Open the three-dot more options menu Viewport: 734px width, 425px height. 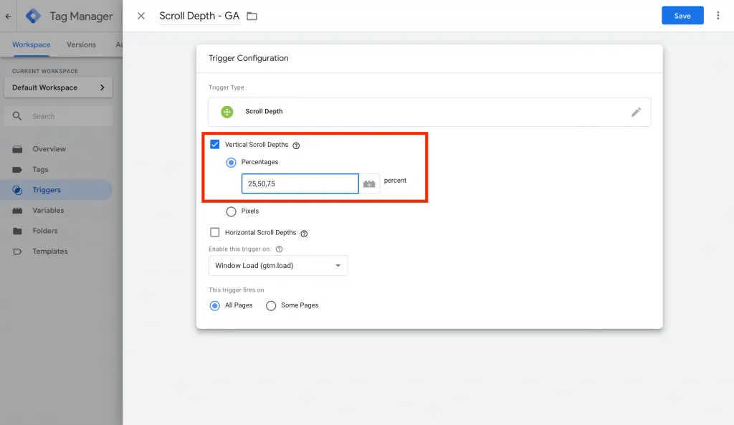[x=718, y=16]
